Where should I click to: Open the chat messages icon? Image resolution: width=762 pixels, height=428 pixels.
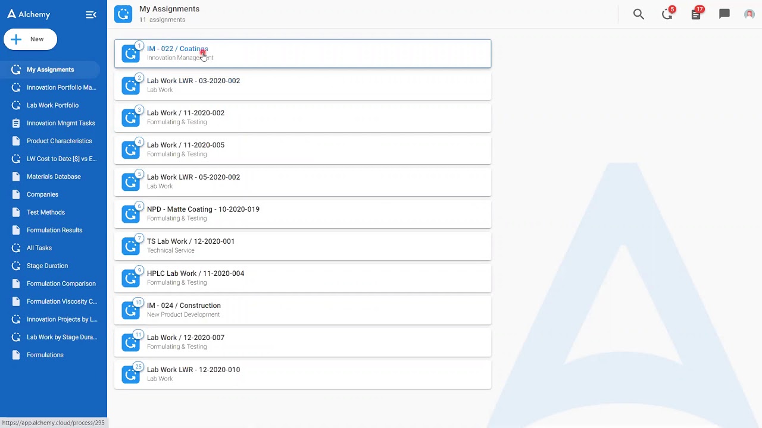(724, 14)
